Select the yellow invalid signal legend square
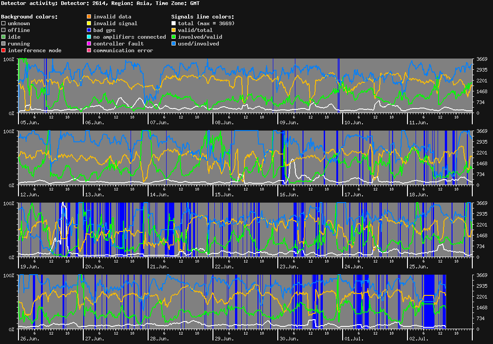Viewport: 493px width, 344px height. (x=89, y=23)
